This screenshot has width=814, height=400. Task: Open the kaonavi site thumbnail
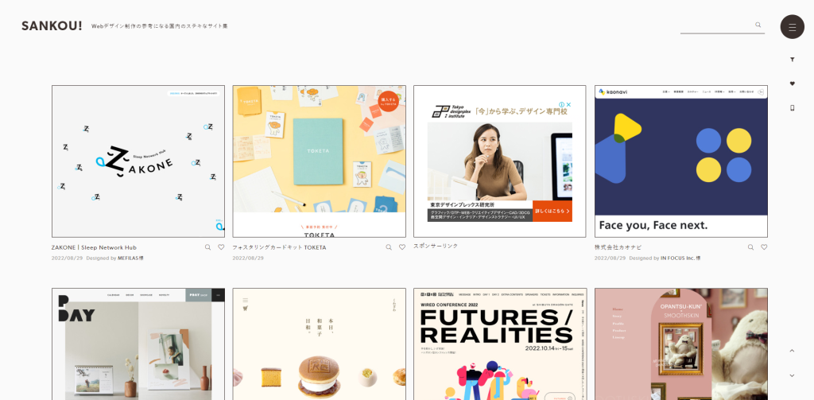click(681, 161)
